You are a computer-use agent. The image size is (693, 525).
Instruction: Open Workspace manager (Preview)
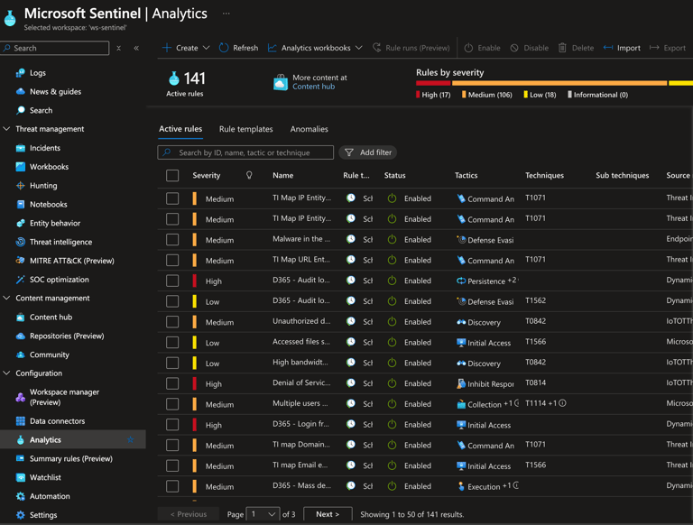pyautogui.click(x=64, y=397)
